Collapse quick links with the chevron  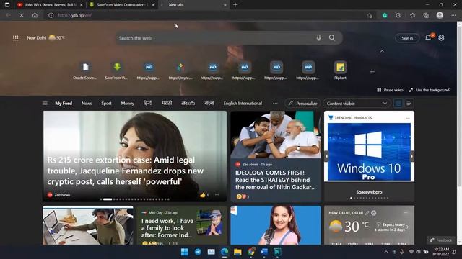point(382,51)
